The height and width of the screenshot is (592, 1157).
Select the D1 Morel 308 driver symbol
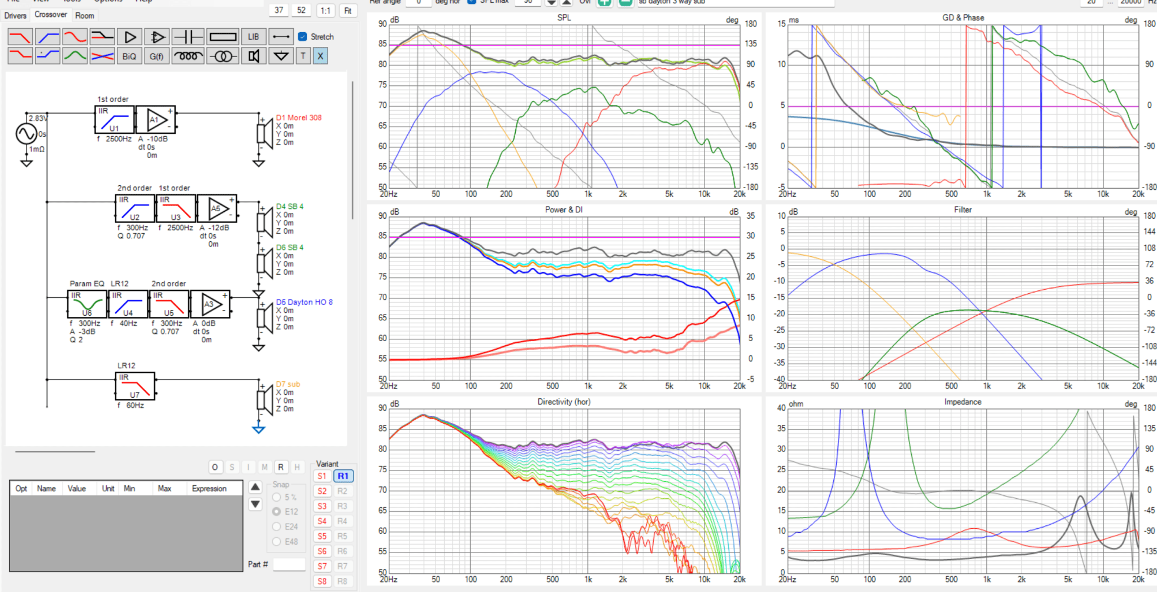click(264, 134)
